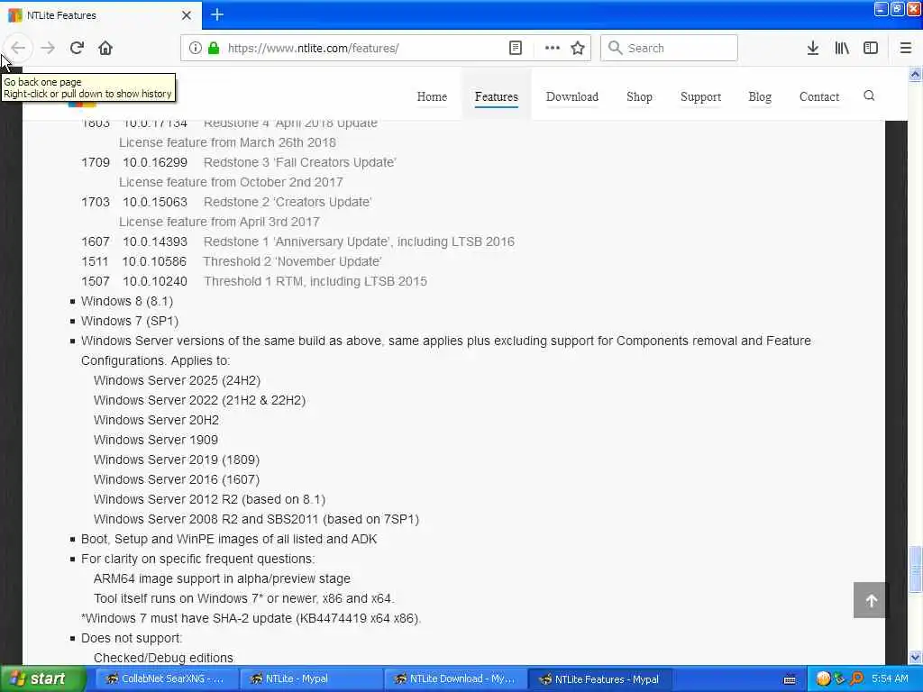Go back one page with back arrow
Screen dimensions: 923x692
click(x=18, y=48)
